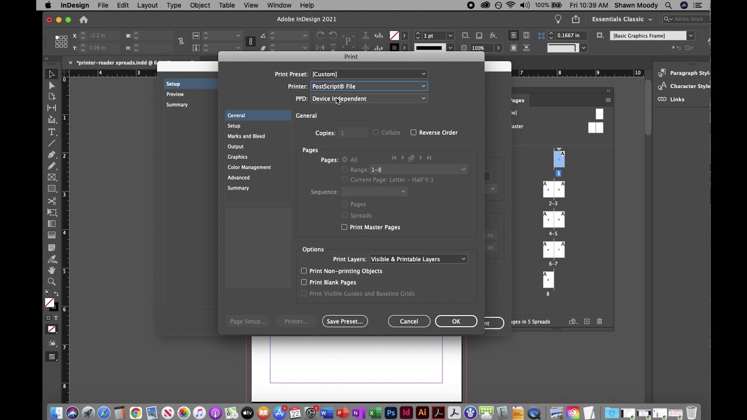Open the Print Preset dropdown
Viewport: 747px width, 420px height.
click(369, 74)
